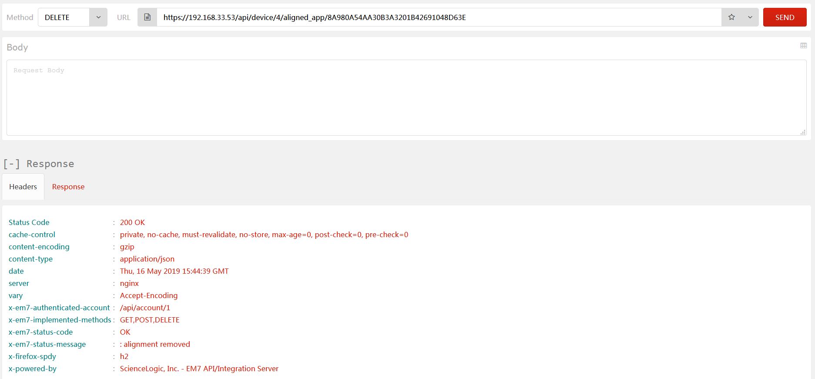
Task: Switch to the Headers tab
Action: (23, 187)
